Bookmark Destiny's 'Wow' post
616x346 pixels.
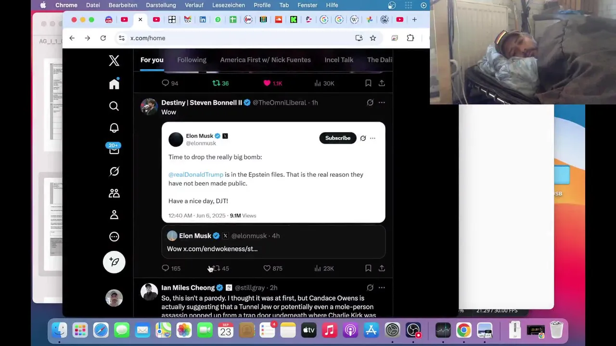[x=368, y=268]
